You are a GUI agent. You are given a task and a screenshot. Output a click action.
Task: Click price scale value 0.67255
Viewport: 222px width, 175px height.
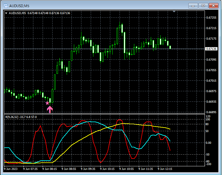click(x=211, y=17)
